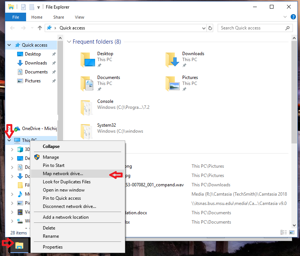Navigate up one folder level
The width and height of the screenshot is (300, 256).
(40, 28)
